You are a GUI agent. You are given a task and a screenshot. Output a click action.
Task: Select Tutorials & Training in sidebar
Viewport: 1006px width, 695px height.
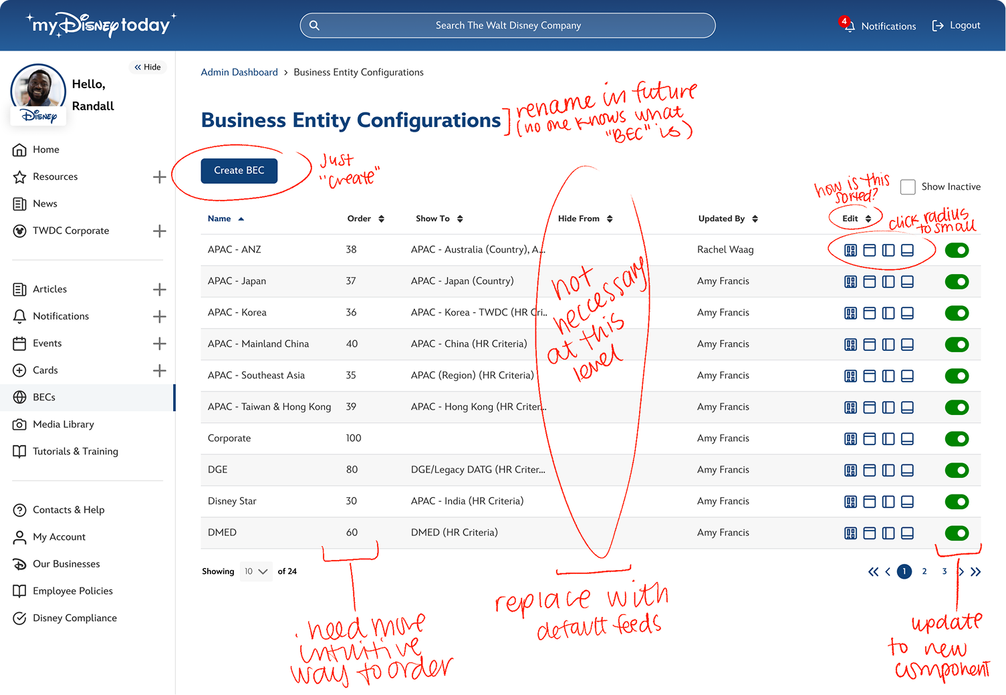click(75, 451)
